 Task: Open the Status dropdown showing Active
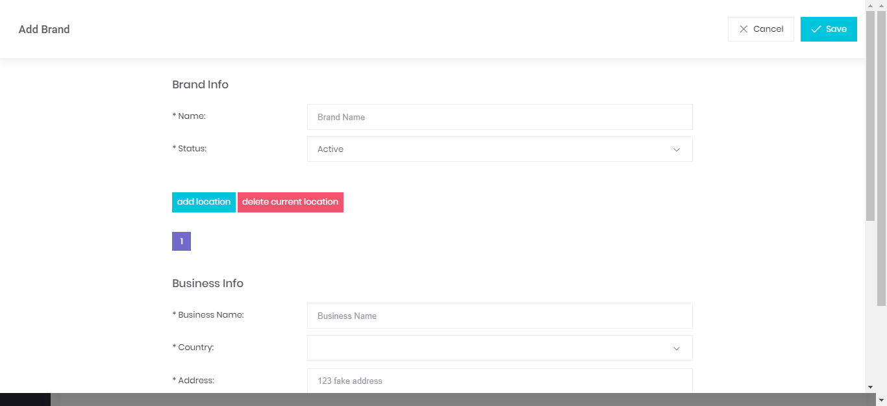[499, 149]
